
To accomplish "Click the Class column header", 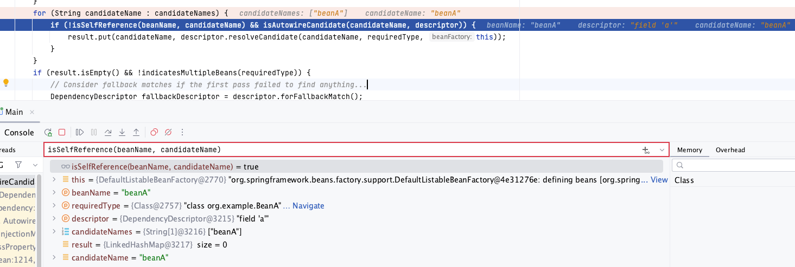I will 684,180.
